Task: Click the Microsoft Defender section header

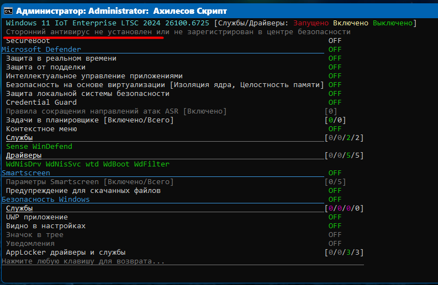Action: click(x=41, y=50)
